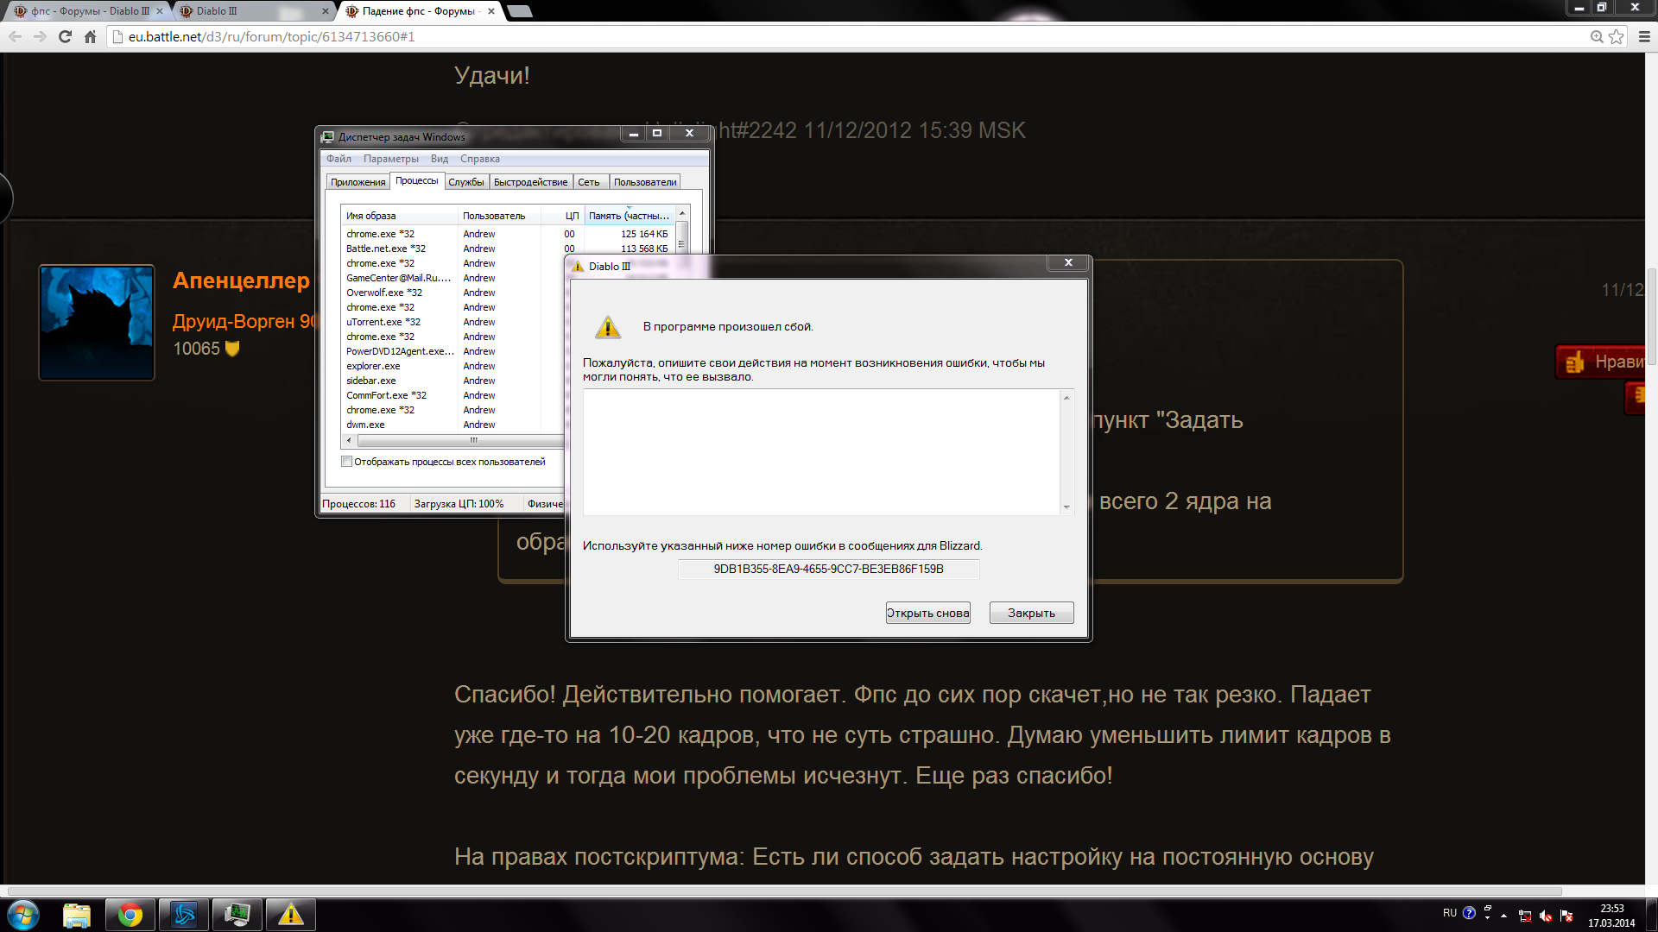Viewport: 1658px width, 932px height.
Task: Click 'Открыть снова' button
Action: pos(928,613)
